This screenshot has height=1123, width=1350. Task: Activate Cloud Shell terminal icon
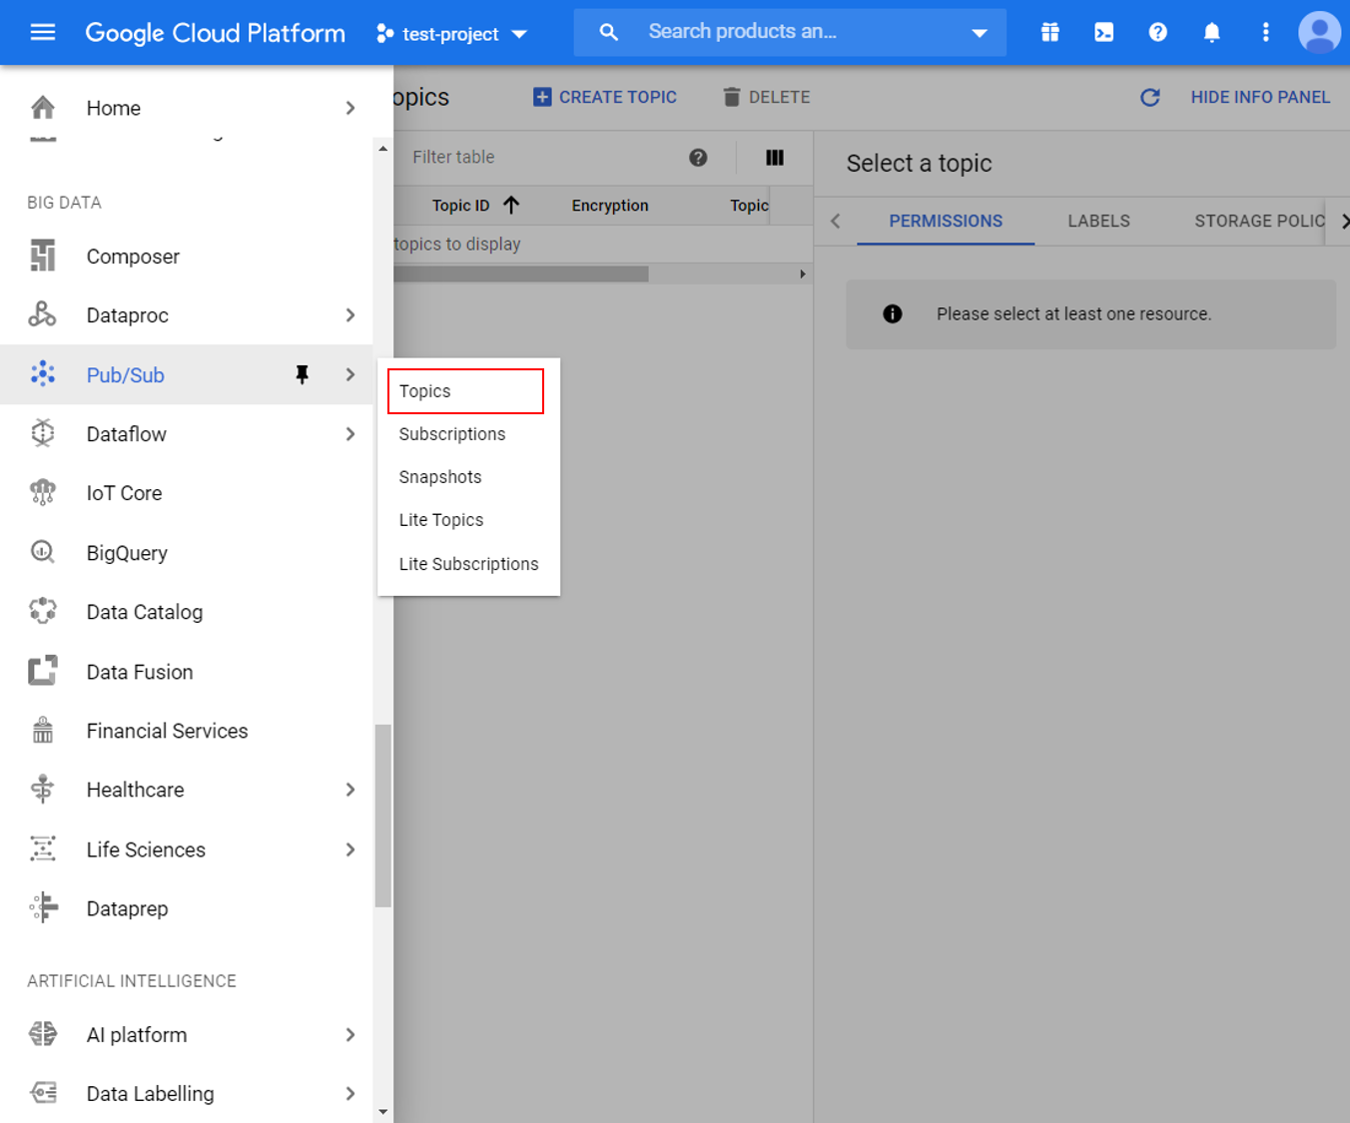pyautogui.click(x=1103, y=32)
